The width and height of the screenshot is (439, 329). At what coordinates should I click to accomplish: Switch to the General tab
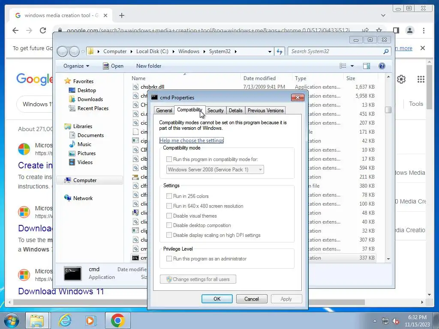(164, 111)
